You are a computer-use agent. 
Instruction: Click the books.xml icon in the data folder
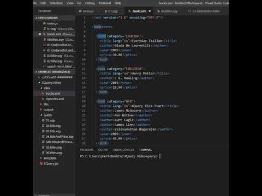click(43, 94)
